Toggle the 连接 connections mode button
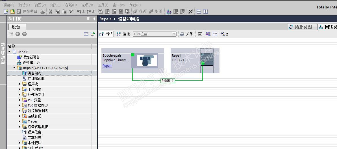337x149 pixels. tap(123, 34)
